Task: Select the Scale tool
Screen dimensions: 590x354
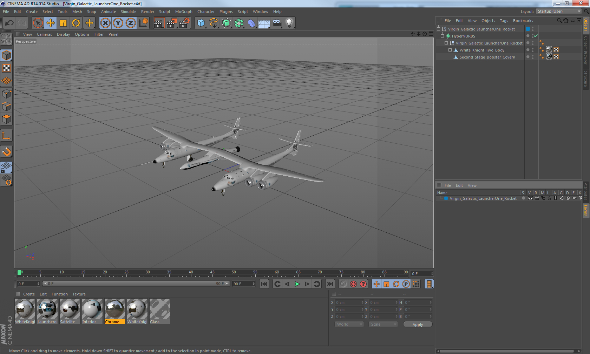Action: tap(63, 23)
